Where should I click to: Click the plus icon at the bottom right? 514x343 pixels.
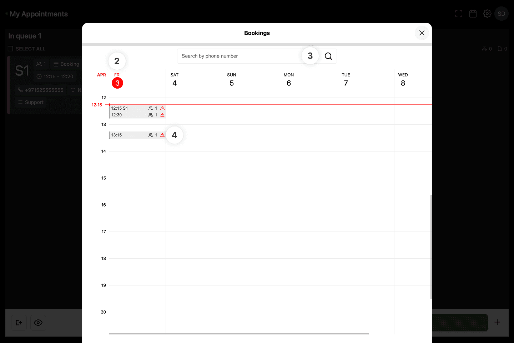pos(497,322)
